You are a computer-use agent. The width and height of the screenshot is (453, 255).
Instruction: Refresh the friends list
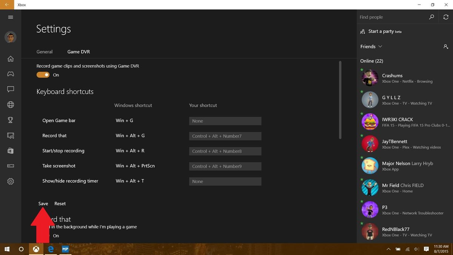[446, 17]
